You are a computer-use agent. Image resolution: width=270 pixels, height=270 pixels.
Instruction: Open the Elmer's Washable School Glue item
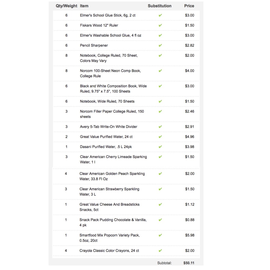tap(109, 35)
